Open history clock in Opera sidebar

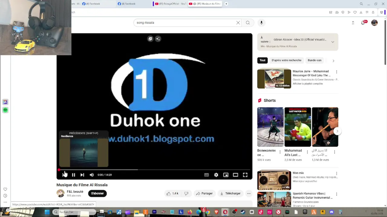pos(5,196)
